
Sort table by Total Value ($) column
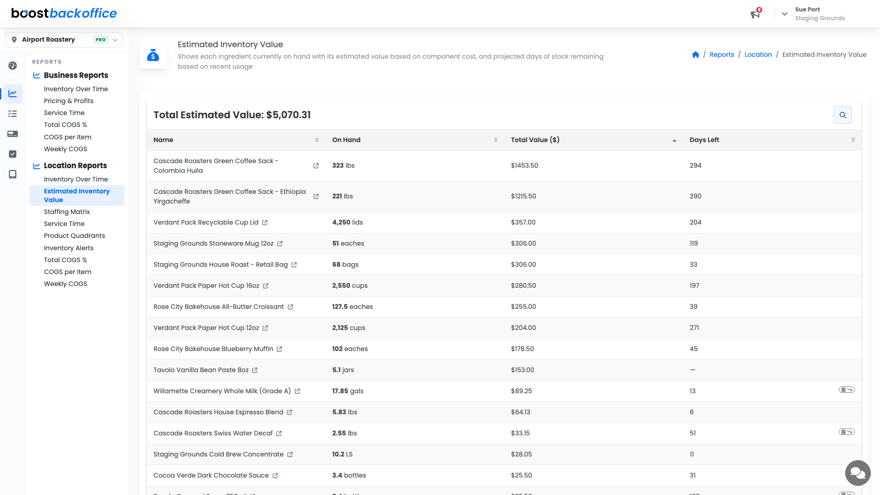(594, 140)
